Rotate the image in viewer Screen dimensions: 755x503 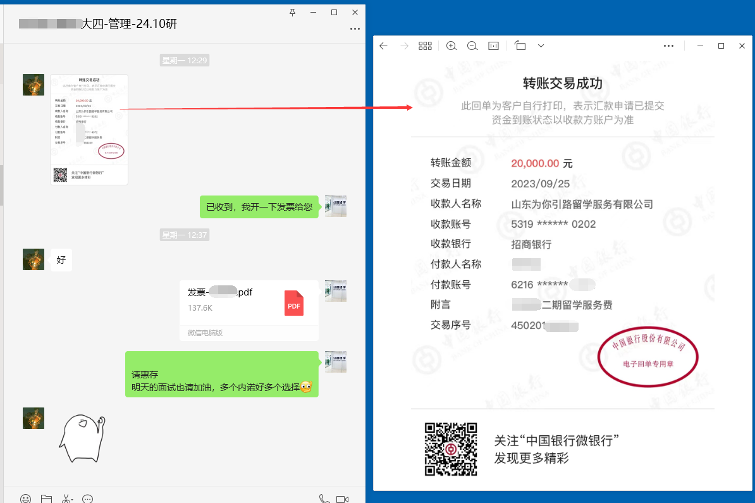pyautogui.click(x=520, y=46)
